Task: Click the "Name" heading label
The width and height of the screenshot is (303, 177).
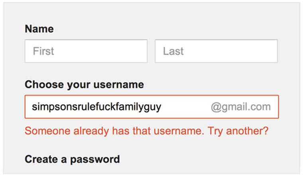Action: (39, 29)
